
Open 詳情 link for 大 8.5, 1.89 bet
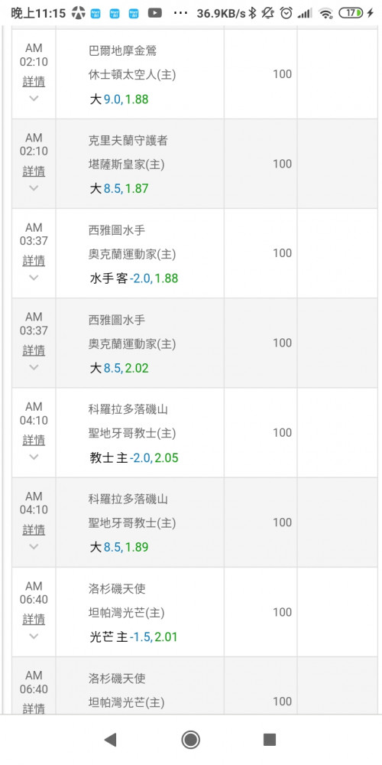click(x=34, y=530)
